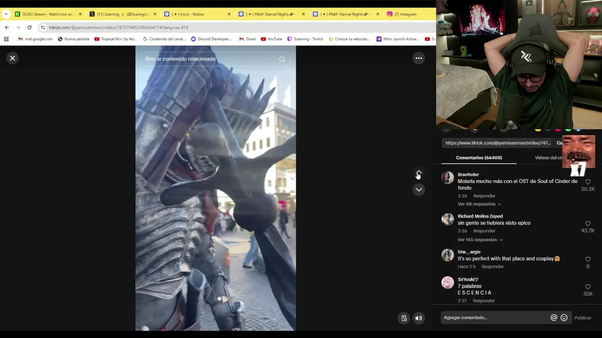The height and width of the screenshot is (338, 602).
Task: Open the 'Tropical Mix | by Iks...' bookmark
Action: [115, 39]
